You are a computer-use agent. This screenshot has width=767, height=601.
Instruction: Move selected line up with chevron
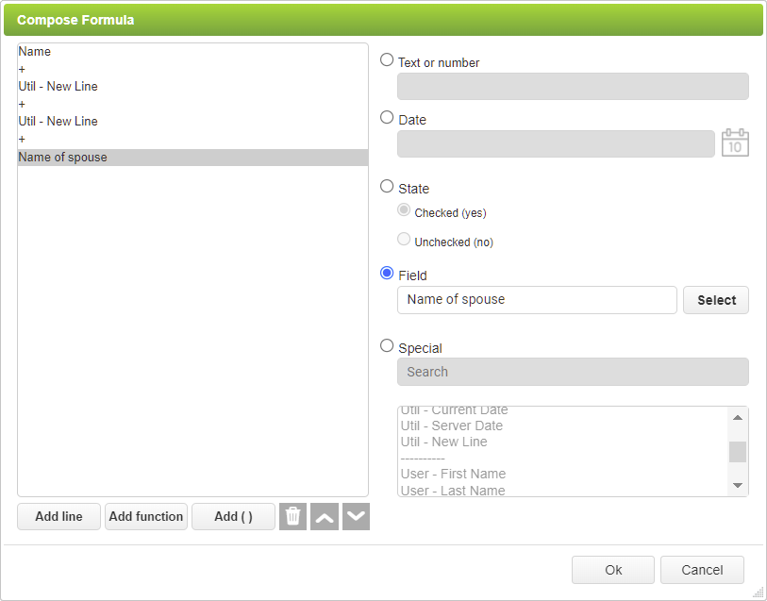tap(325, 516)
